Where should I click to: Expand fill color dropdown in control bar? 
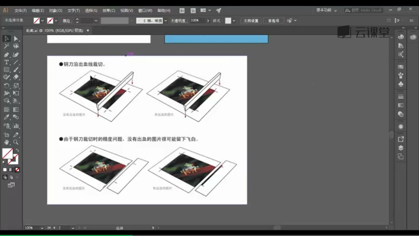[x=43, y=21]
